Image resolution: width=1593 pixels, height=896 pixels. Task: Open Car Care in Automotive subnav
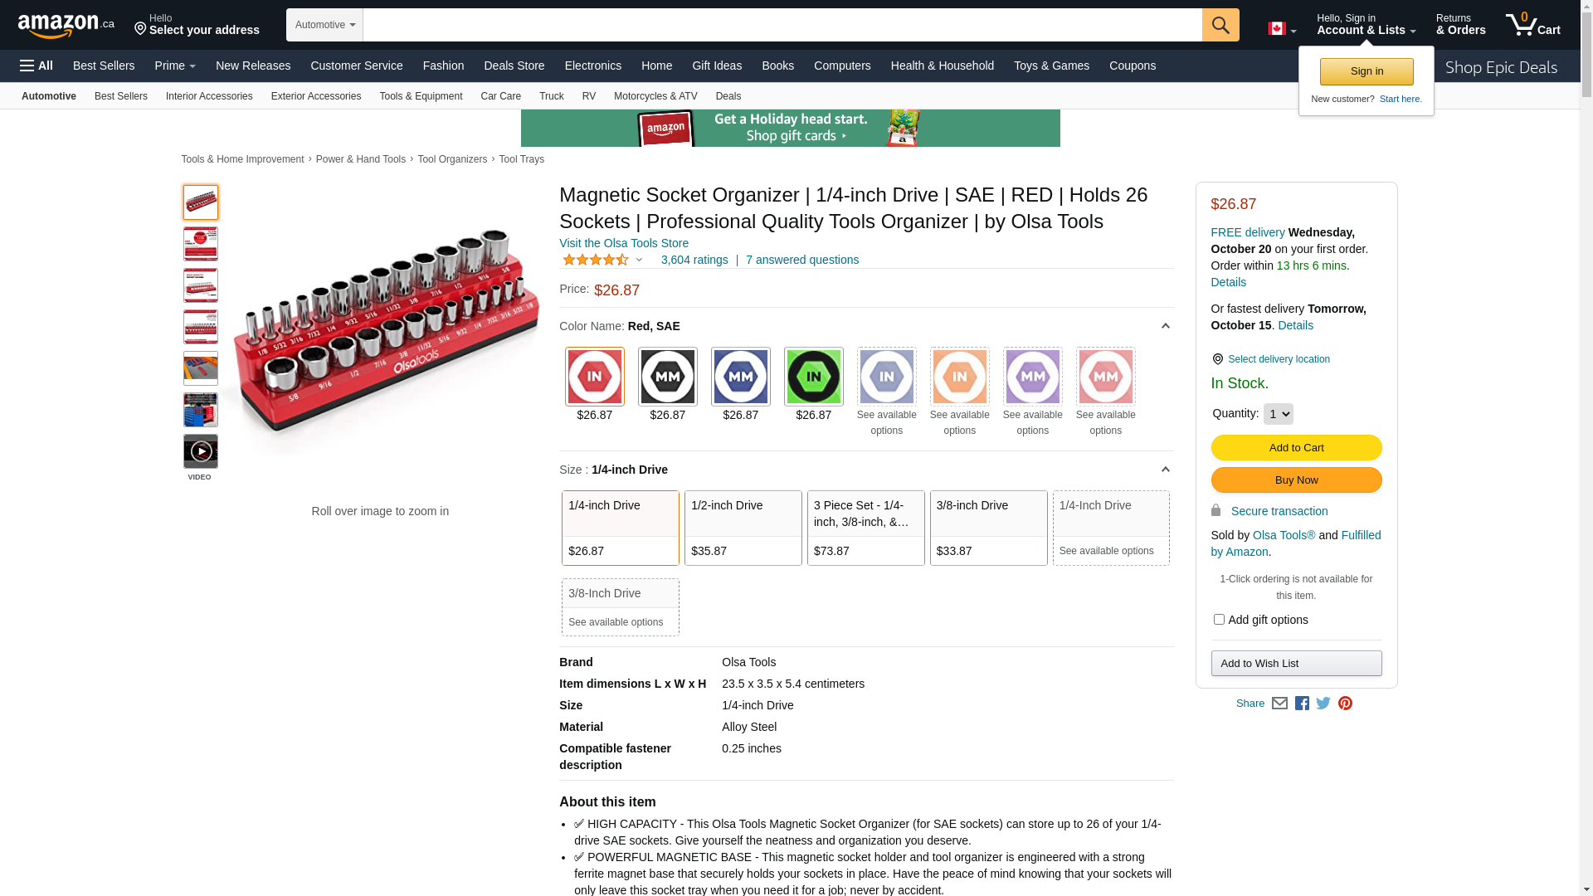(500, 96)
